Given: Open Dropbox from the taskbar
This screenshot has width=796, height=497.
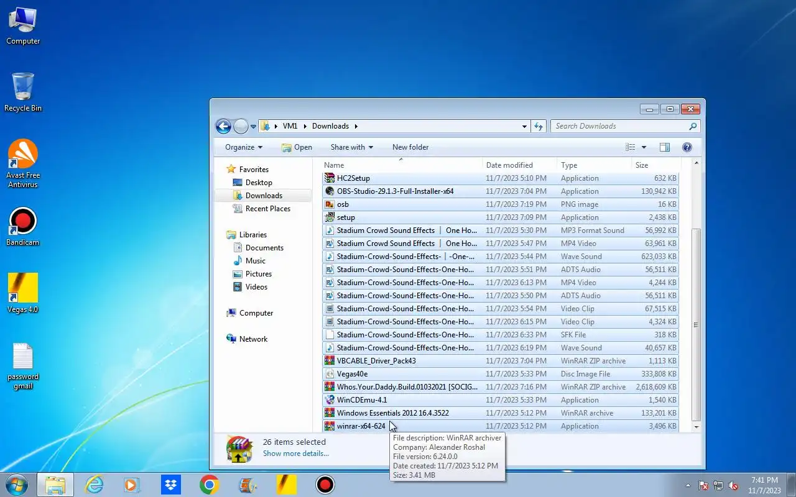Looking at the screenshot, I should tap(170, 485).
